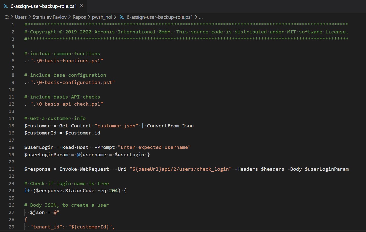366x232 pixels.
Task: Click the "customer.json" string on line 15
Action: [116, 126]
